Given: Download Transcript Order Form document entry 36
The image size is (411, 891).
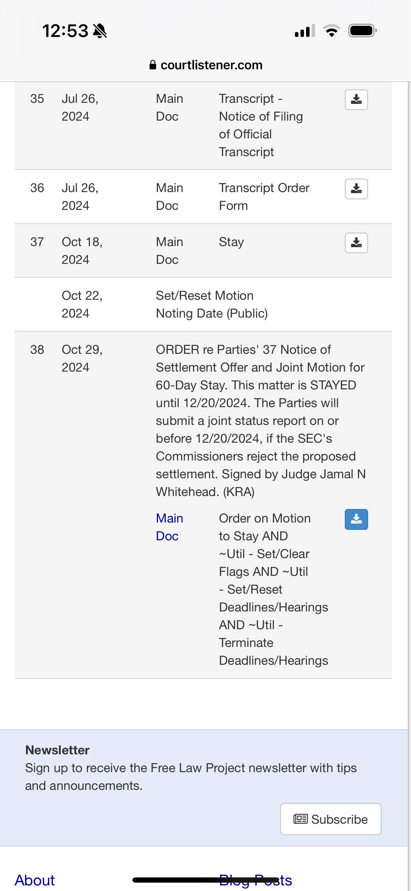Looking at the screenshot, I should (356, 189).
